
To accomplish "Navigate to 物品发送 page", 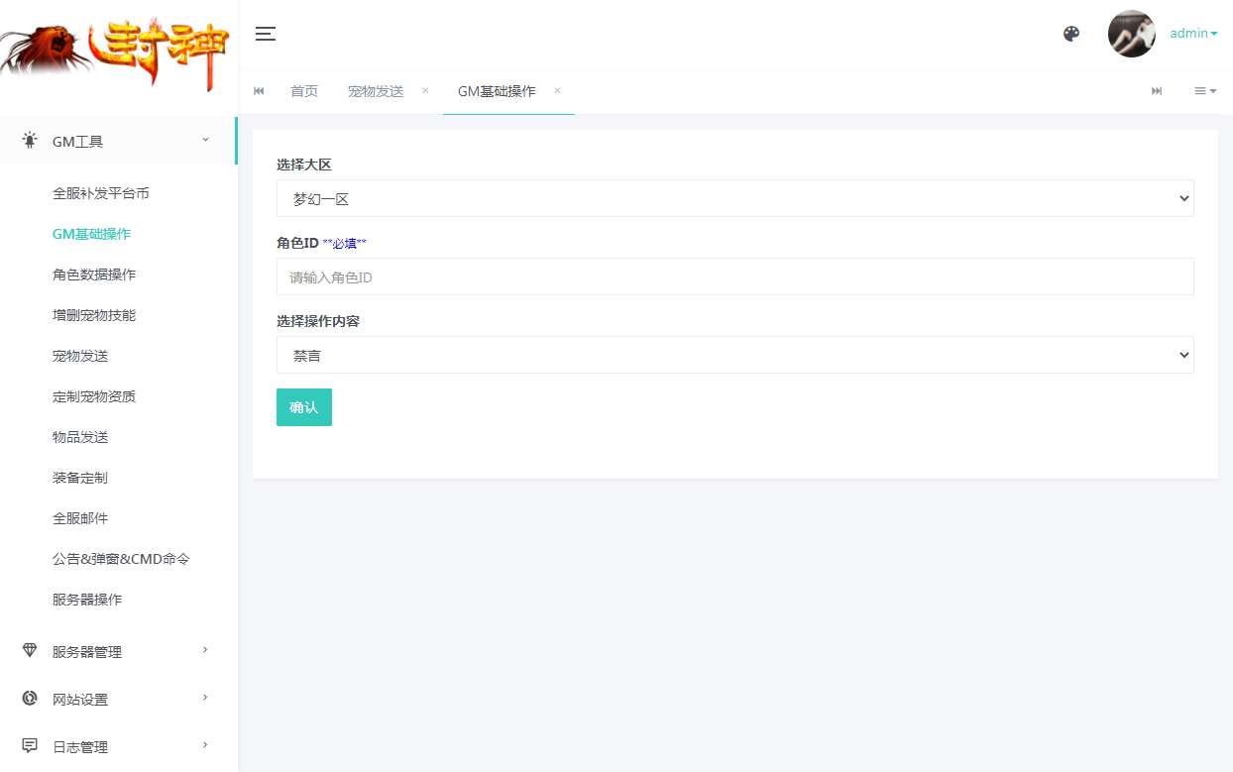I will [79, 436].
